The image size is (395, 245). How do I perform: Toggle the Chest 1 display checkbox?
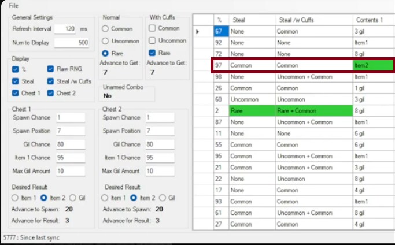[16, 93]
